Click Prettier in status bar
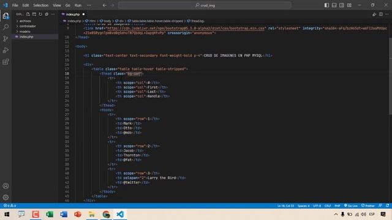This screenshot has width=392, height=220. (x=367, y=206)
